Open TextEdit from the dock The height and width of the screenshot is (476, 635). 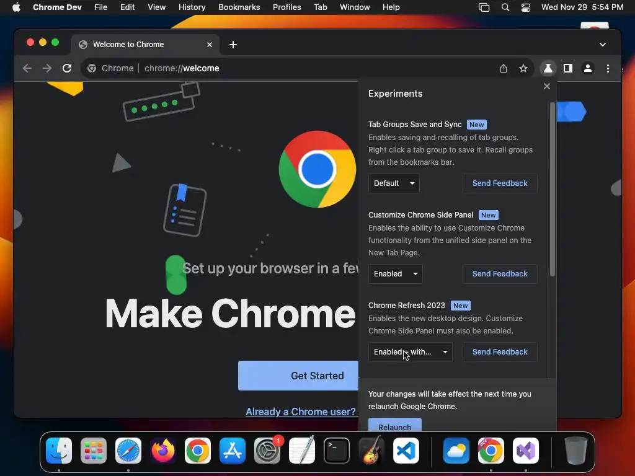(x=302, y=451)
